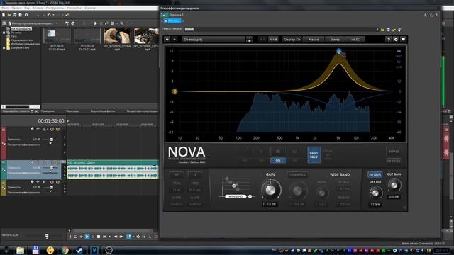Viewport: 454px width, 255px height.
Task: Click the stop button in Vegas transport
Action: tap(99, 237)
